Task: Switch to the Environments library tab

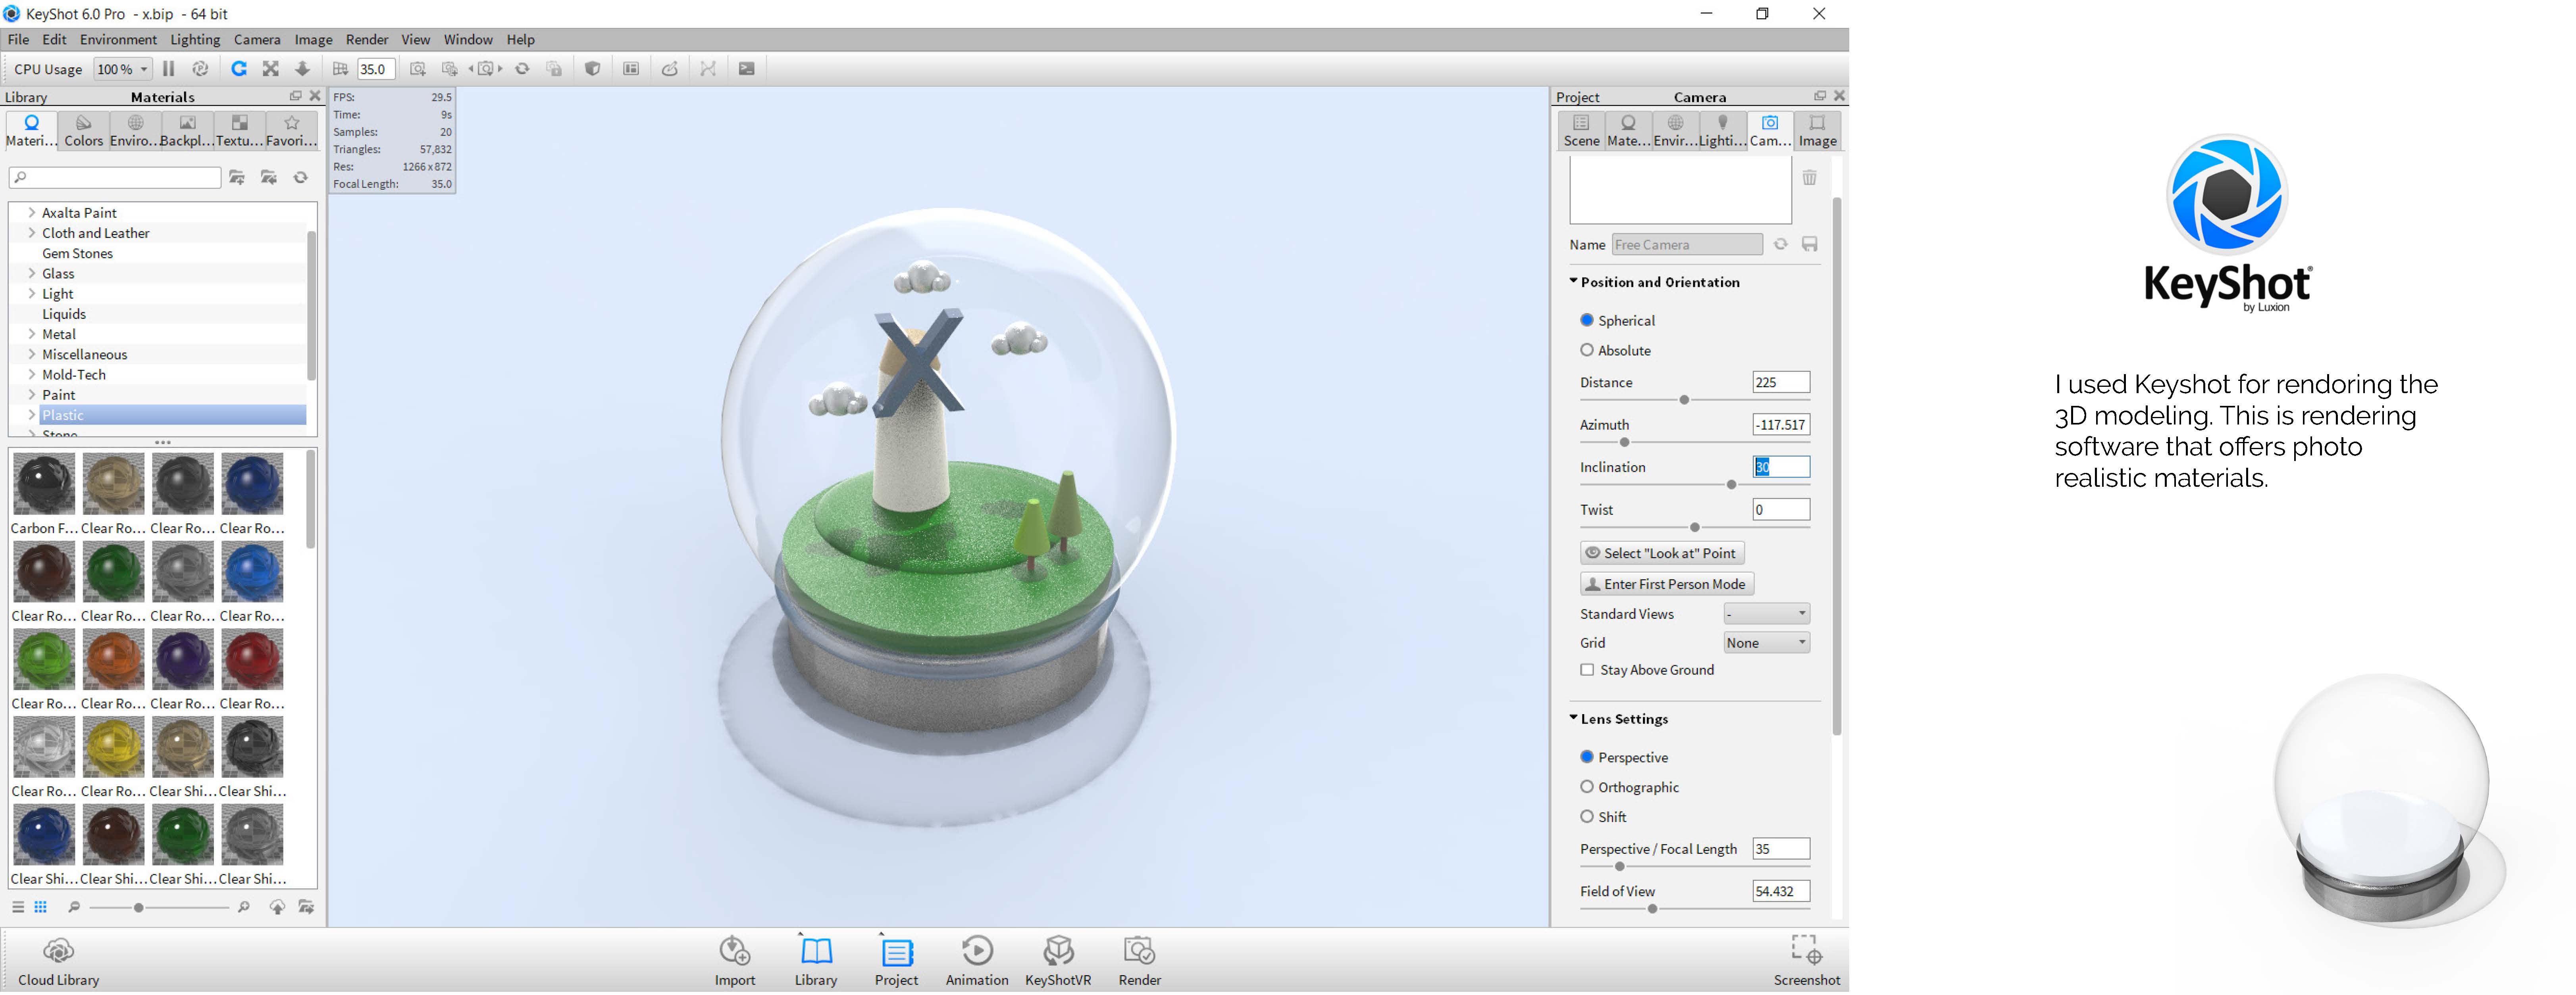Action: tap(134, 131)
